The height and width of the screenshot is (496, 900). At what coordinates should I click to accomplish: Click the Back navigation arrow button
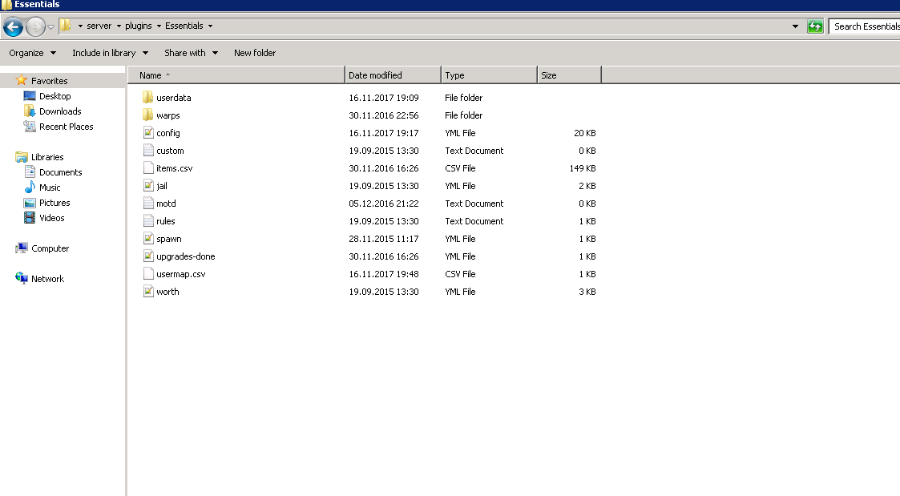click(x=13, y=26)
